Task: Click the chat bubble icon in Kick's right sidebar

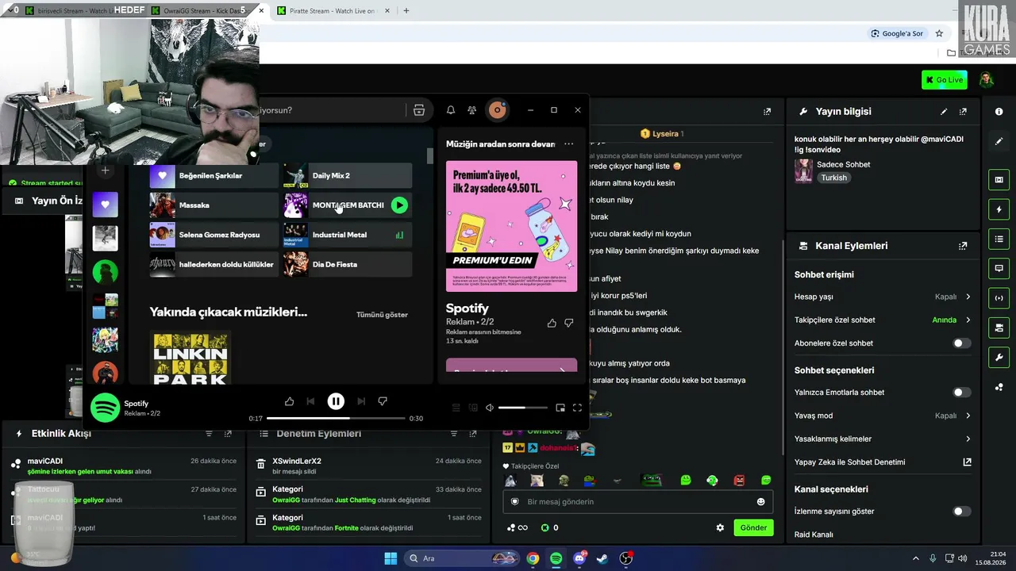Action: tap(999, 268)
